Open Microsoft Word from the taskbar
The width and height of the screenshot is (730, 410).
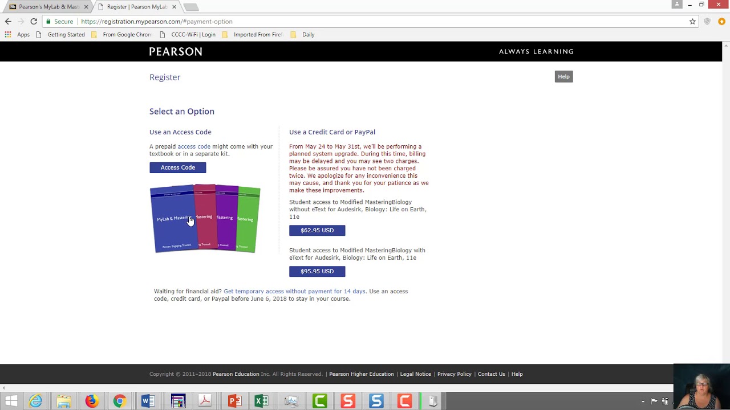pos(147,401)
